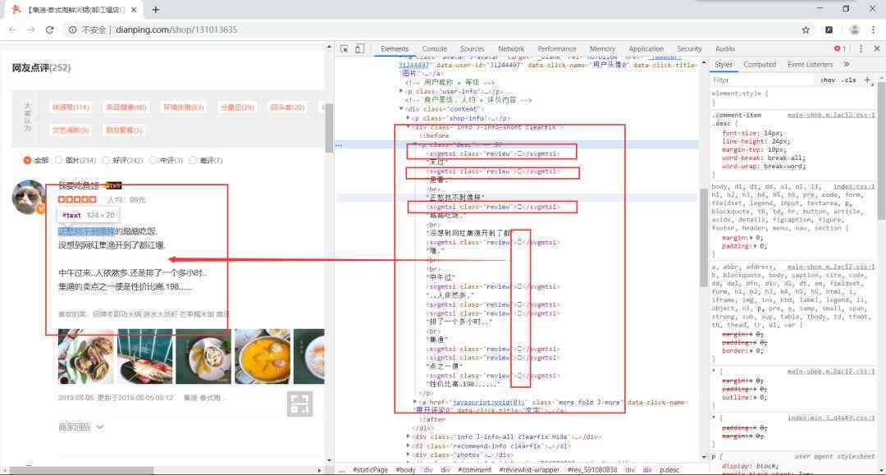Image resolution: width=886 pixels, height=475 pixels.
Task: Switch to the Computed styles tab
Action: point(760,64)
